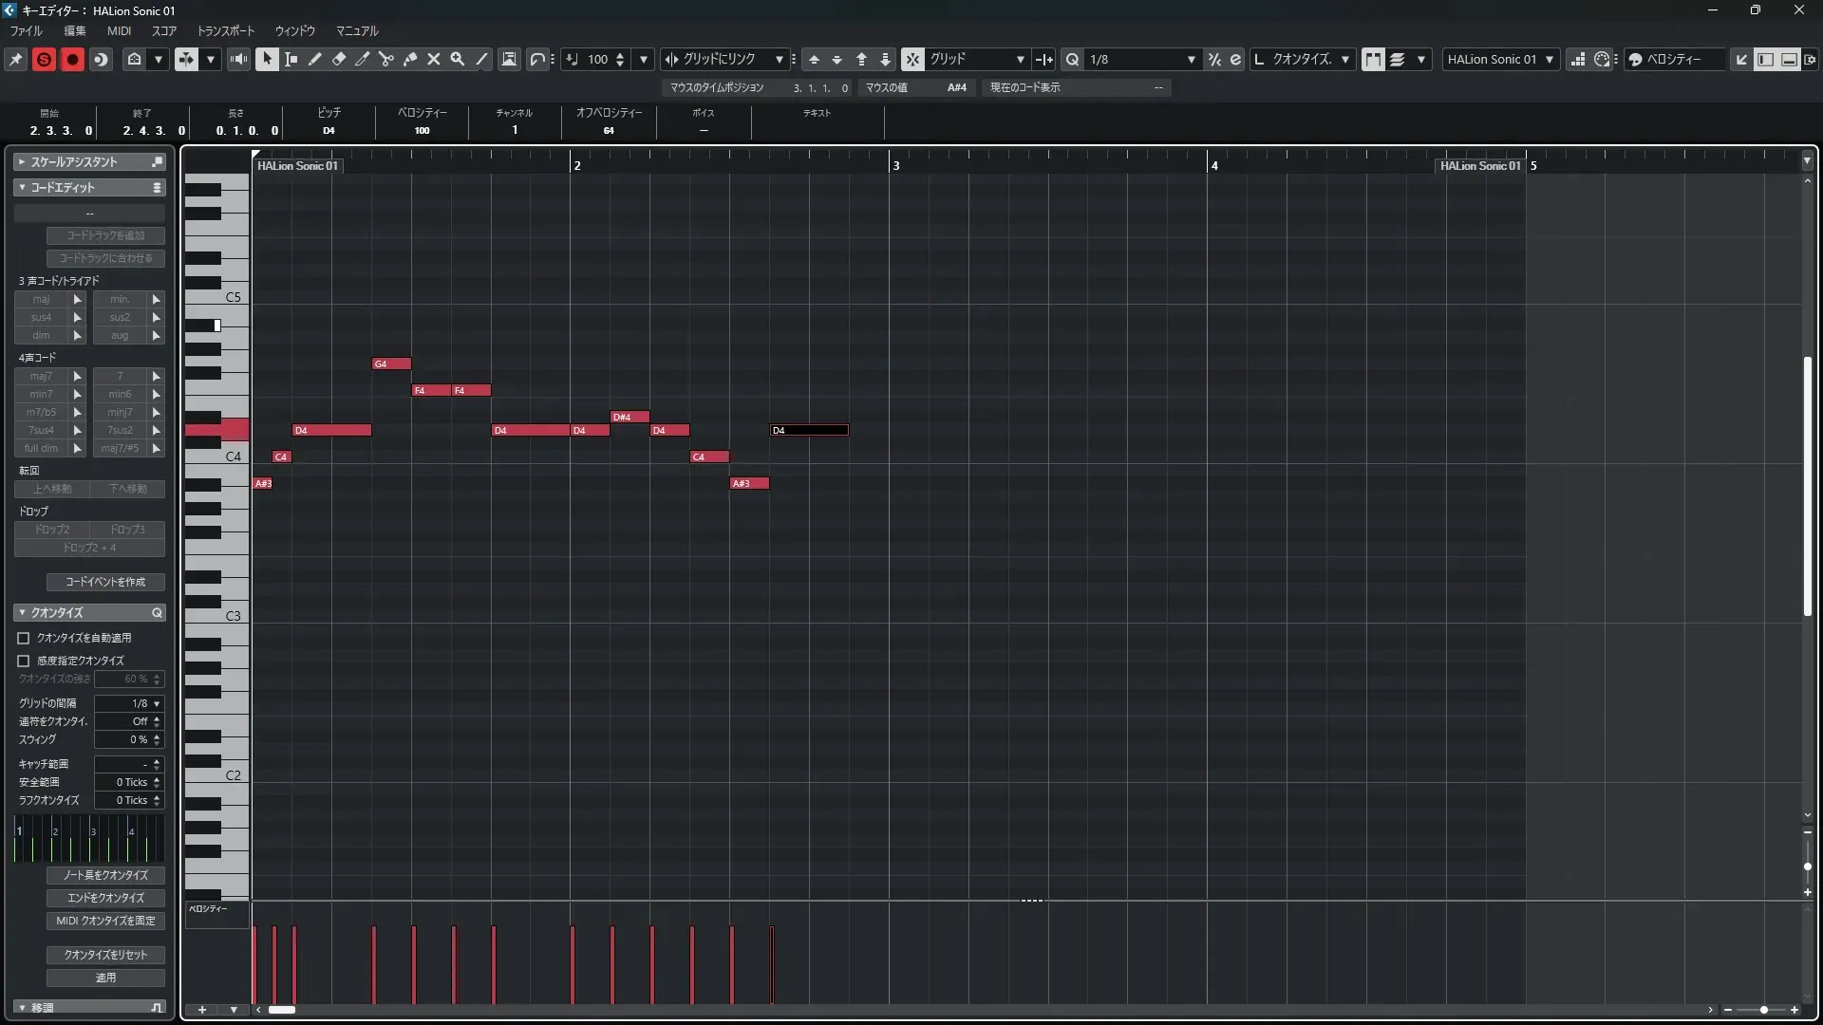The height and width of the screenshot is (1025, 1823).
Task: Click the コードイベントを作成 button
Action: point(105,582)
